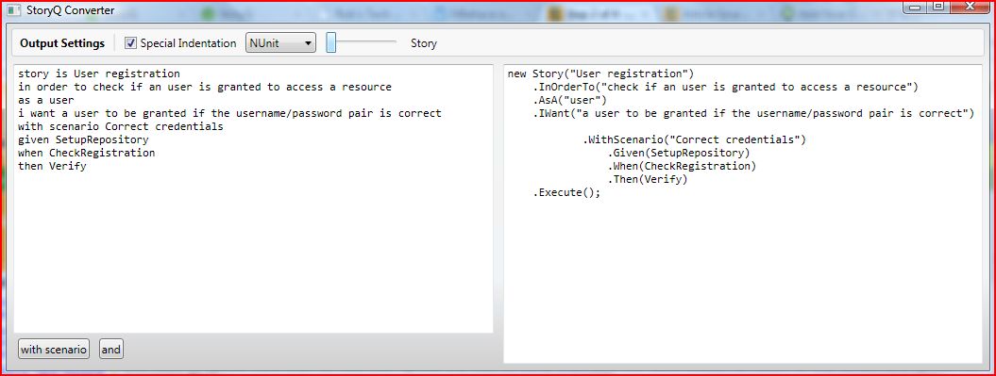The height and width of the screenshot is (376, 996).
Task: Click output line 'new Story("User registration")'
Action: (600, 74)
